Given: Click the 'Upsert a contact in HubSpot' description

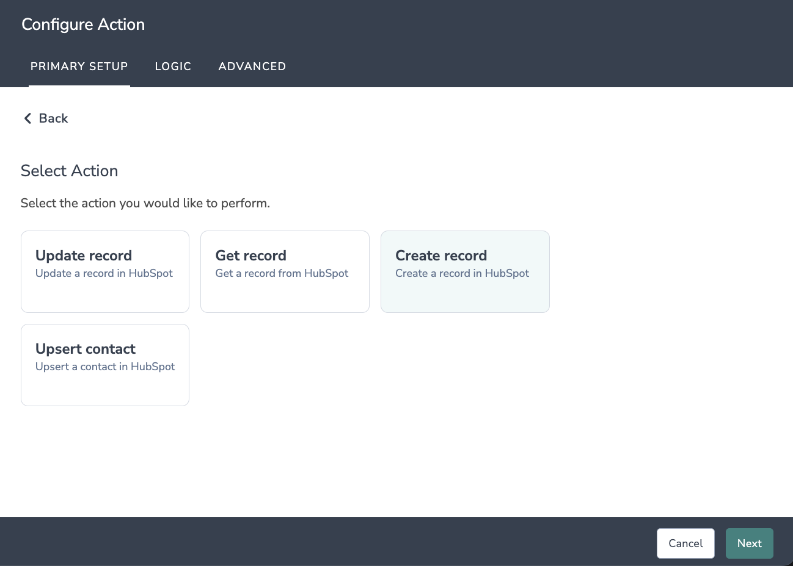Looking at the screenshot, I should (105, 367).
